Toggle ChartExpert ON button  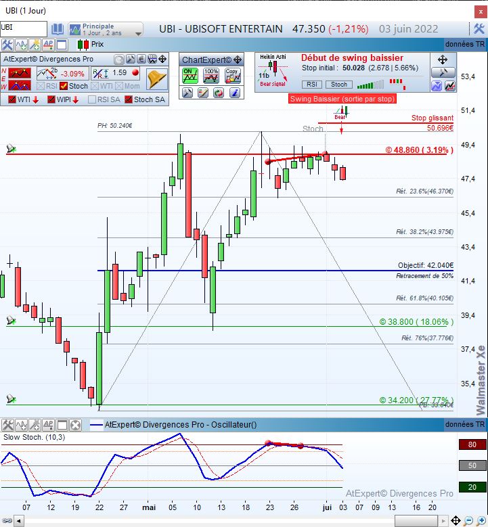coord(190,76)
